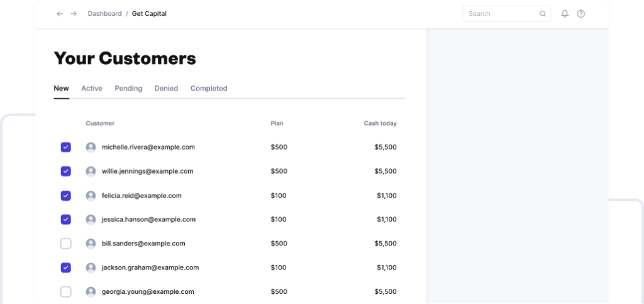Viewport: 644px width, 304px height.
Task: Open willie.jennings@example.com customer link
Action: 147,171
